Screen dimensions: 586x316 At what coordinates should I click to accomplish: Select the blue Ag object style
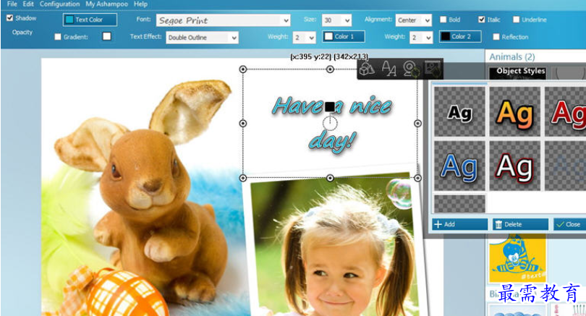[459, 166]
